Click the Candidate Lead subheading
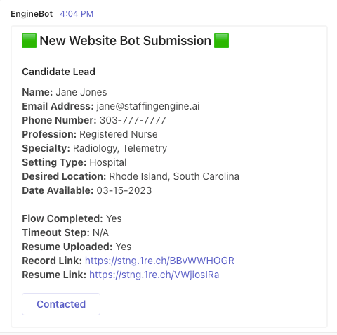The width and height of the screenshot is (337, 335). (x=58, y=72)
